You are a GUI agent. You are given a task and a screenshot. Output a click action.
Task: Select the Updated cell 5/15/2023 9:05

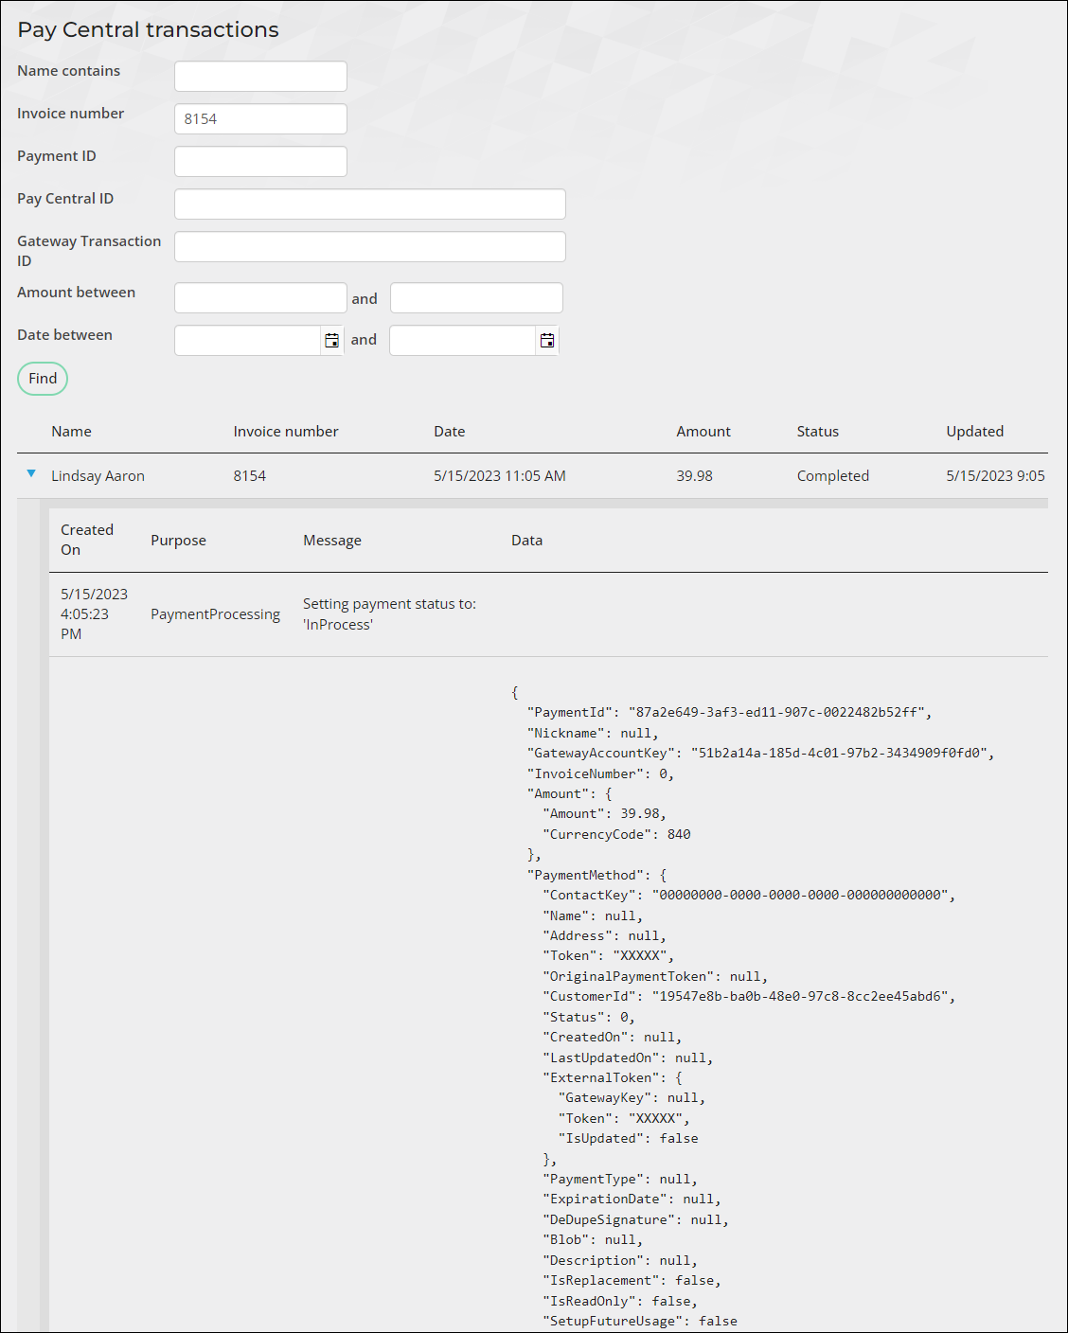tap(996, 476)
